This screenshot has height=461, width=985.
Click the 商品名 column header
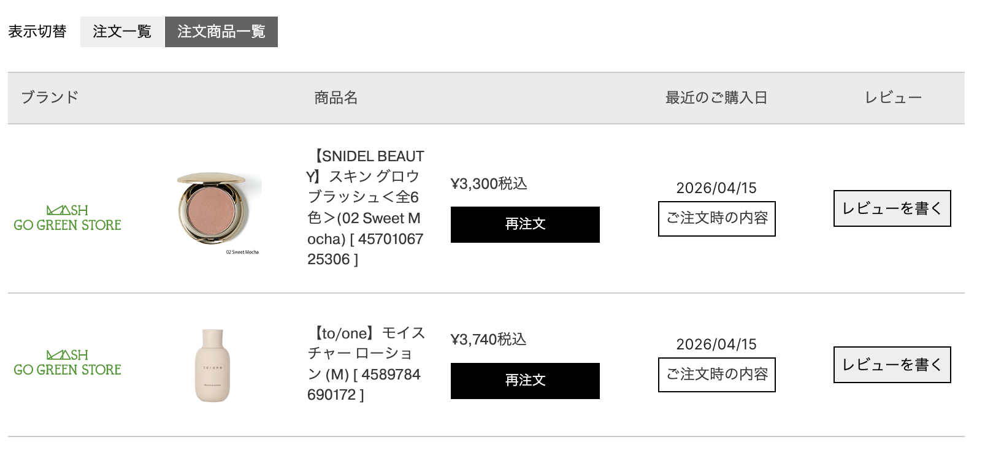[x=335, y=97]
